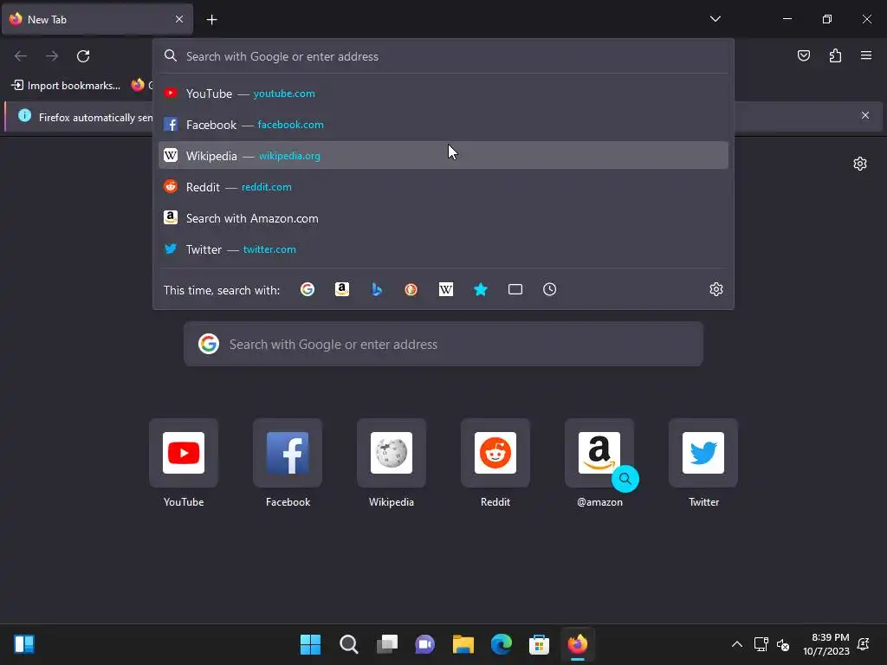Choose Reddit suggestion in address dropdown
The image size is (887, 665).
coord(443,187)
